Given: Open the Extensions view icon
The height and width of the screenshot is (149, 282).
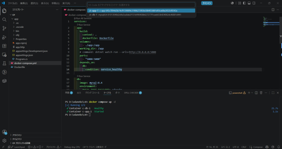Looking at the screenshot, I should [4, 46].
